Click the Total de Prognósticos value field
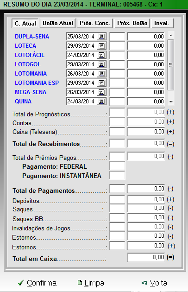 point(146,112)
